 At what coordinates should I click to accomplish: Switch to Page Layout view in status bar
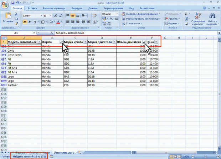point(175,157)
